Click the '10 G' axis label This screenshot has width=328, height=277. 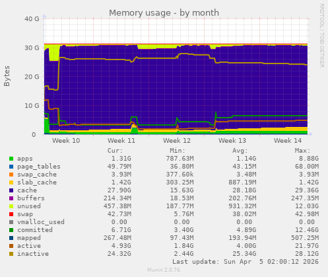tap(32, 106)
